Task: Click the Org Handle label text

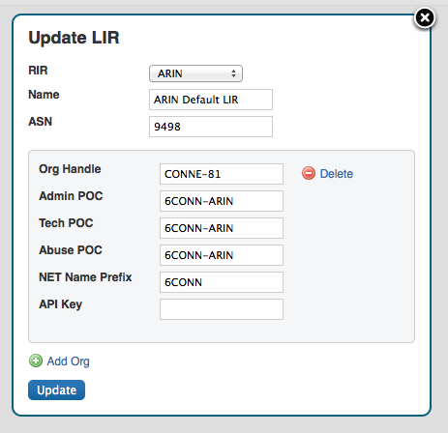Action: (70, 169)
